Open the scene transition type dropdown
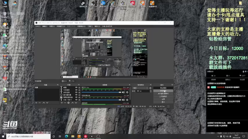This screenshot has width=248, height=139. 140,88
